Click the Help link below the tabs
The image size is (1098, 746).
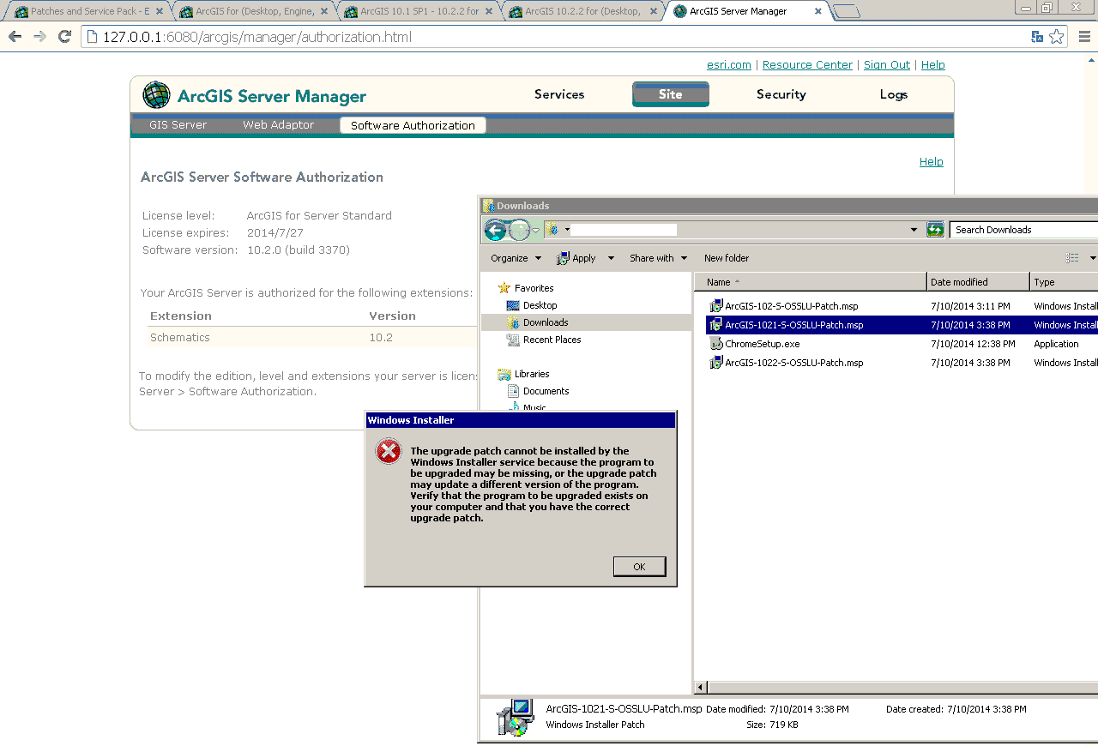tap(931, 162)
